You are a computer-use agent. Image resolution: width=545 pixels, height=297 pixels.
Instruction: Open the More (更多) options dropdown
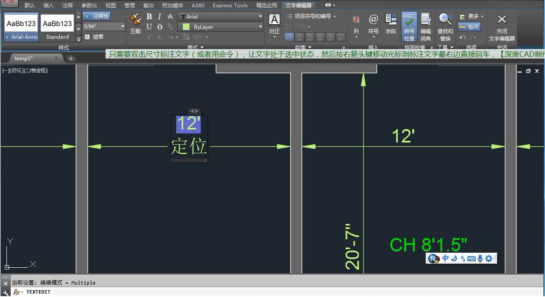[x=471, y=16]
